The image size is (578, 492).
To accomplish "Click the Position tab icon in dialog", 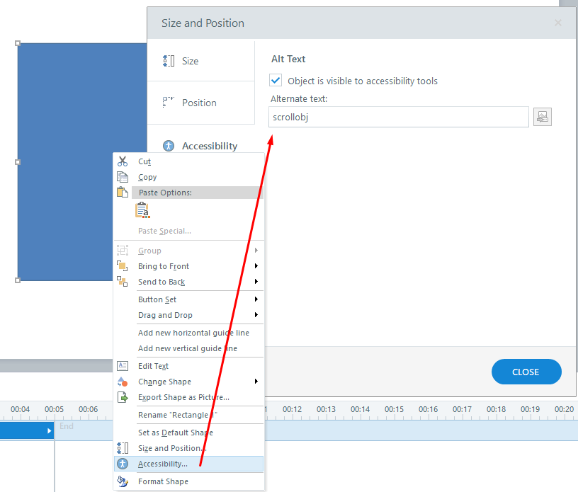I will (x=169, y=102).
